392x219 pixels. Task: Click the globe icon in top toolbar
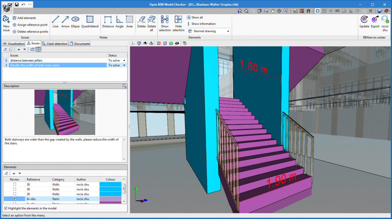(379, 11)
